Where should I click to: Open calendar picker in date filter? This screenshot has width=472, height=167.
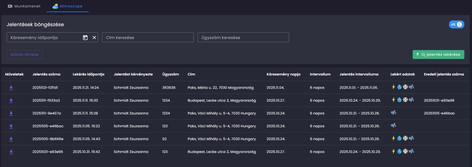tap(85, 38)
